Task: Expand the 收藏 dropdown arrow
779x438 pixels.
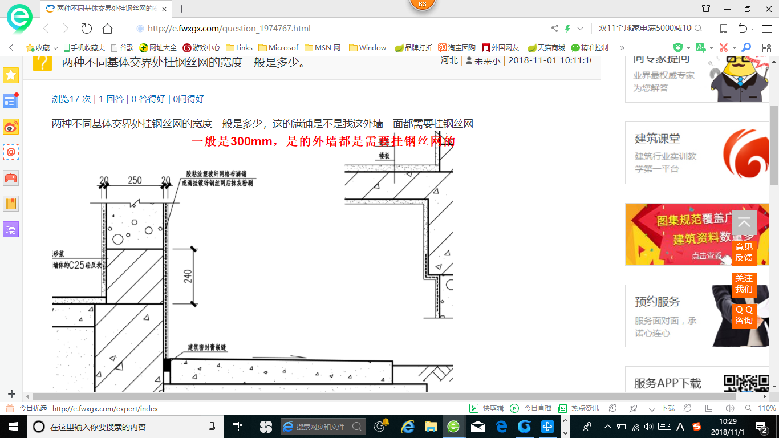Action: pos(55,48)
